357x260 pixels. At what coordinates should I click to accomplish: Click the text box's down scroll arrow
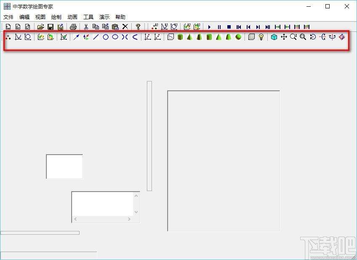point(136,212)
